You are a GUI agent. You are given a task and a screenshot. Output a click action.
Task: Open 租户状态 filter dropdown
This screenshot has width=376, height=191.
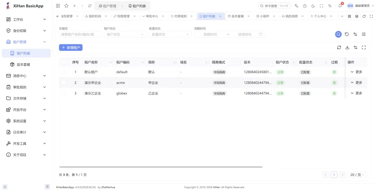pos(125,34)
